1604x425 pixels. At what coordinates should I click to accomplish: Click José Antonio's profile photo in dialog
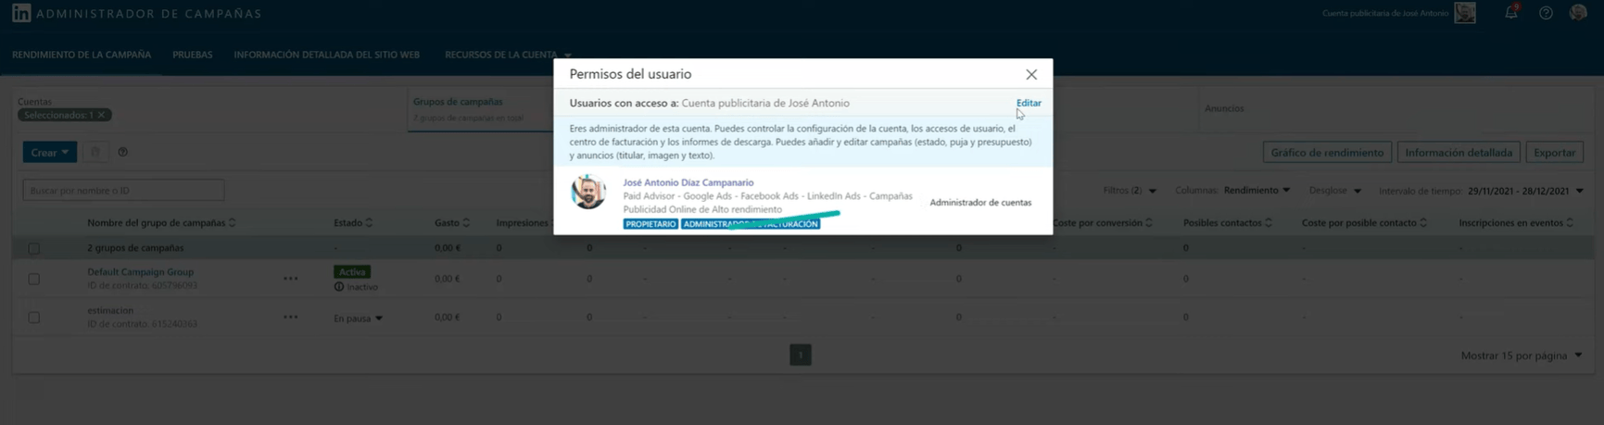tap(588, 192)
